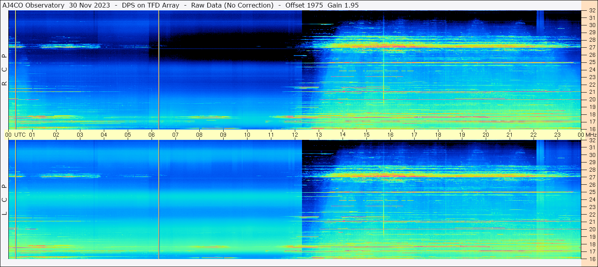Click the vertical "R C P" panel label
Image resolution: width=598 pixels, height=267 pixels.
coord(4,70)
